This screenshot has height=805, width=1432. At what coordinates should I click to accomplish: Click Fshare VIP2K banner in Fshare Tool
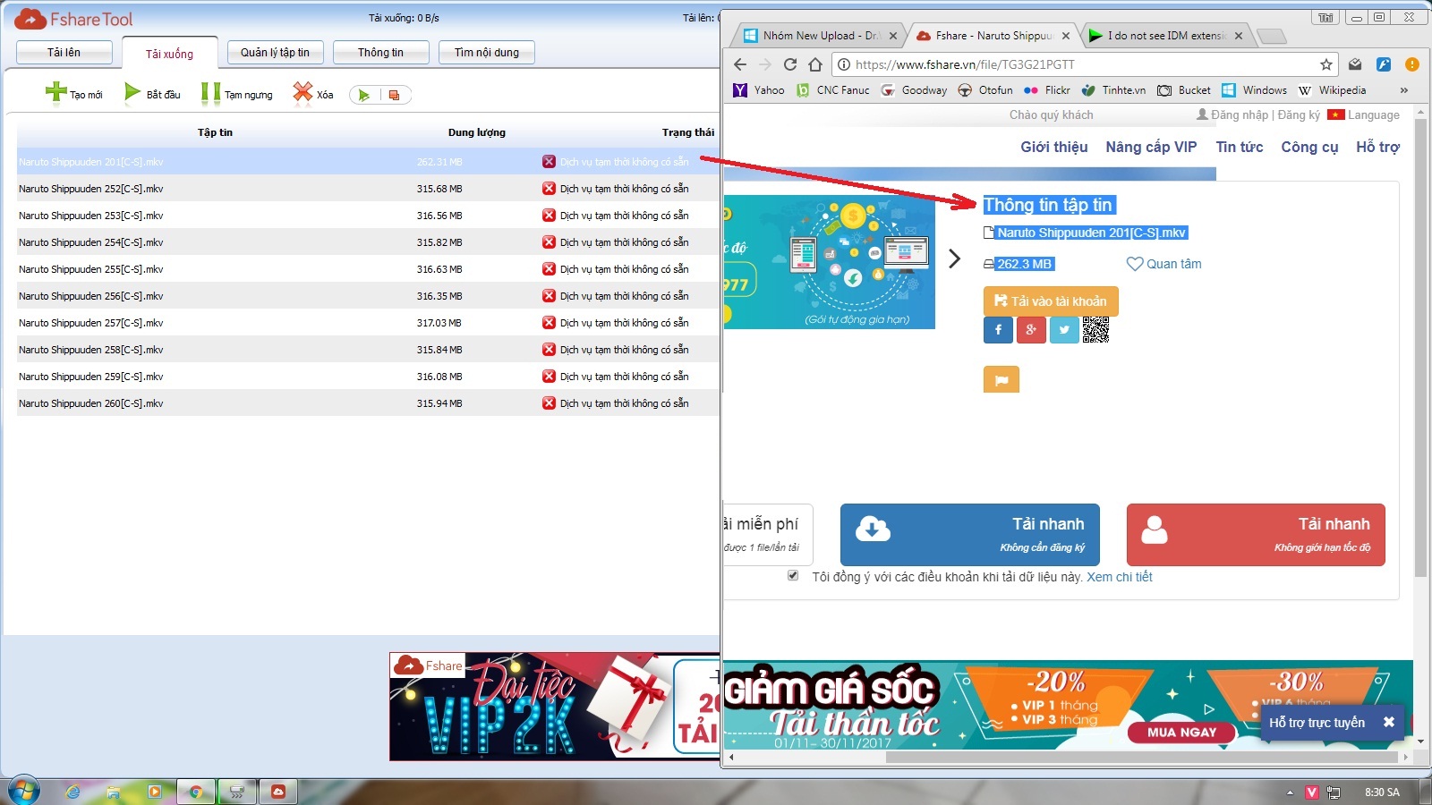[x=555, y=707]
